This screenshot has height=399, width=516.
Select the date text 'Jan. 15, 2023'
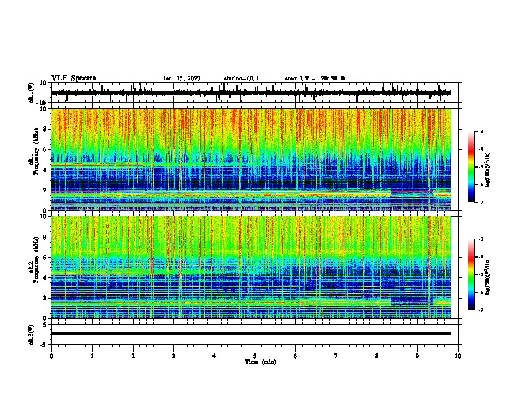pyautogui.click(x=182, y=78)
